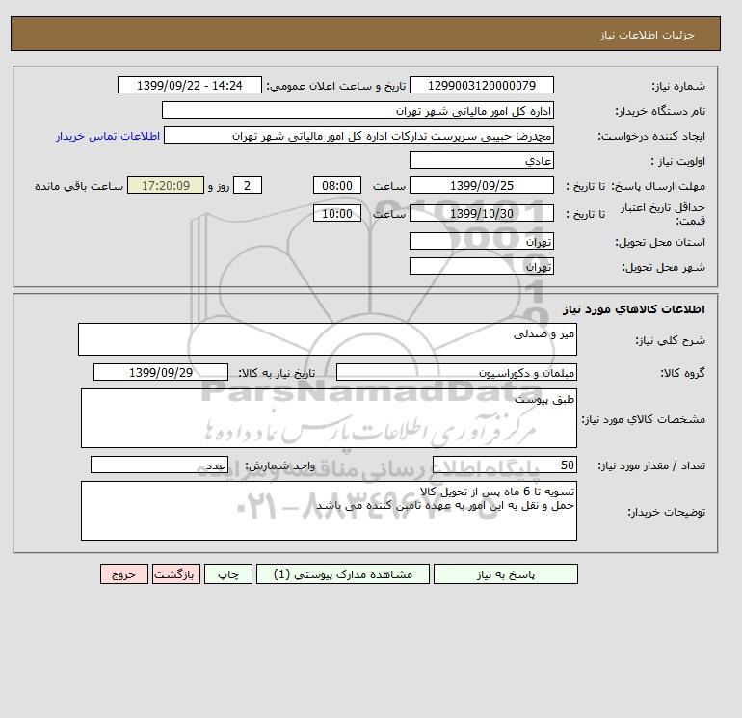Click text ساعت باقی مانده
This screenshot has width=742, height=718.
[x=79, y=186]
